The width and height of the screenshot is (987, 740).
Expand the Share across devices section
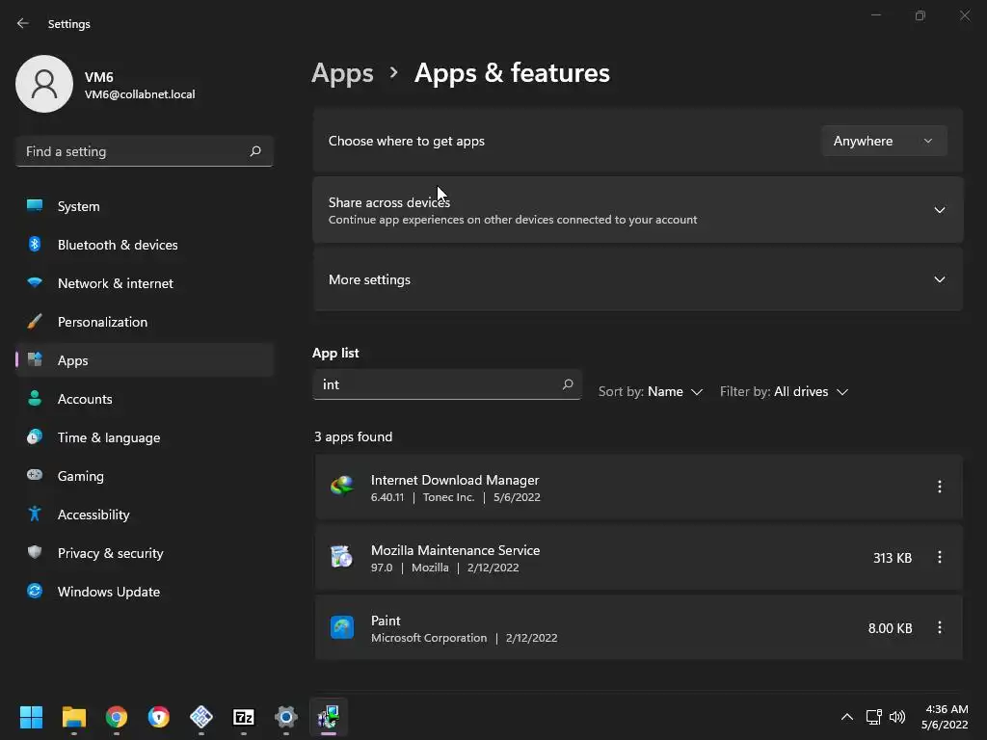[939, 210]
